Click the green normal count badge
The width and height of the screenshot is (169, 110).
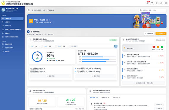162,47
